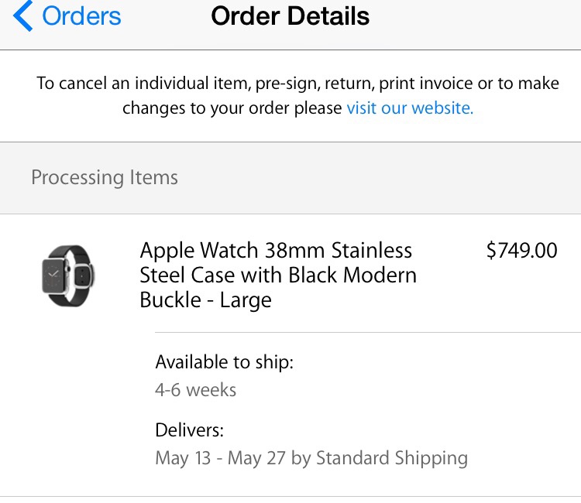Tap the 'Steel Case with Black Modern' line

pos(278,275)
